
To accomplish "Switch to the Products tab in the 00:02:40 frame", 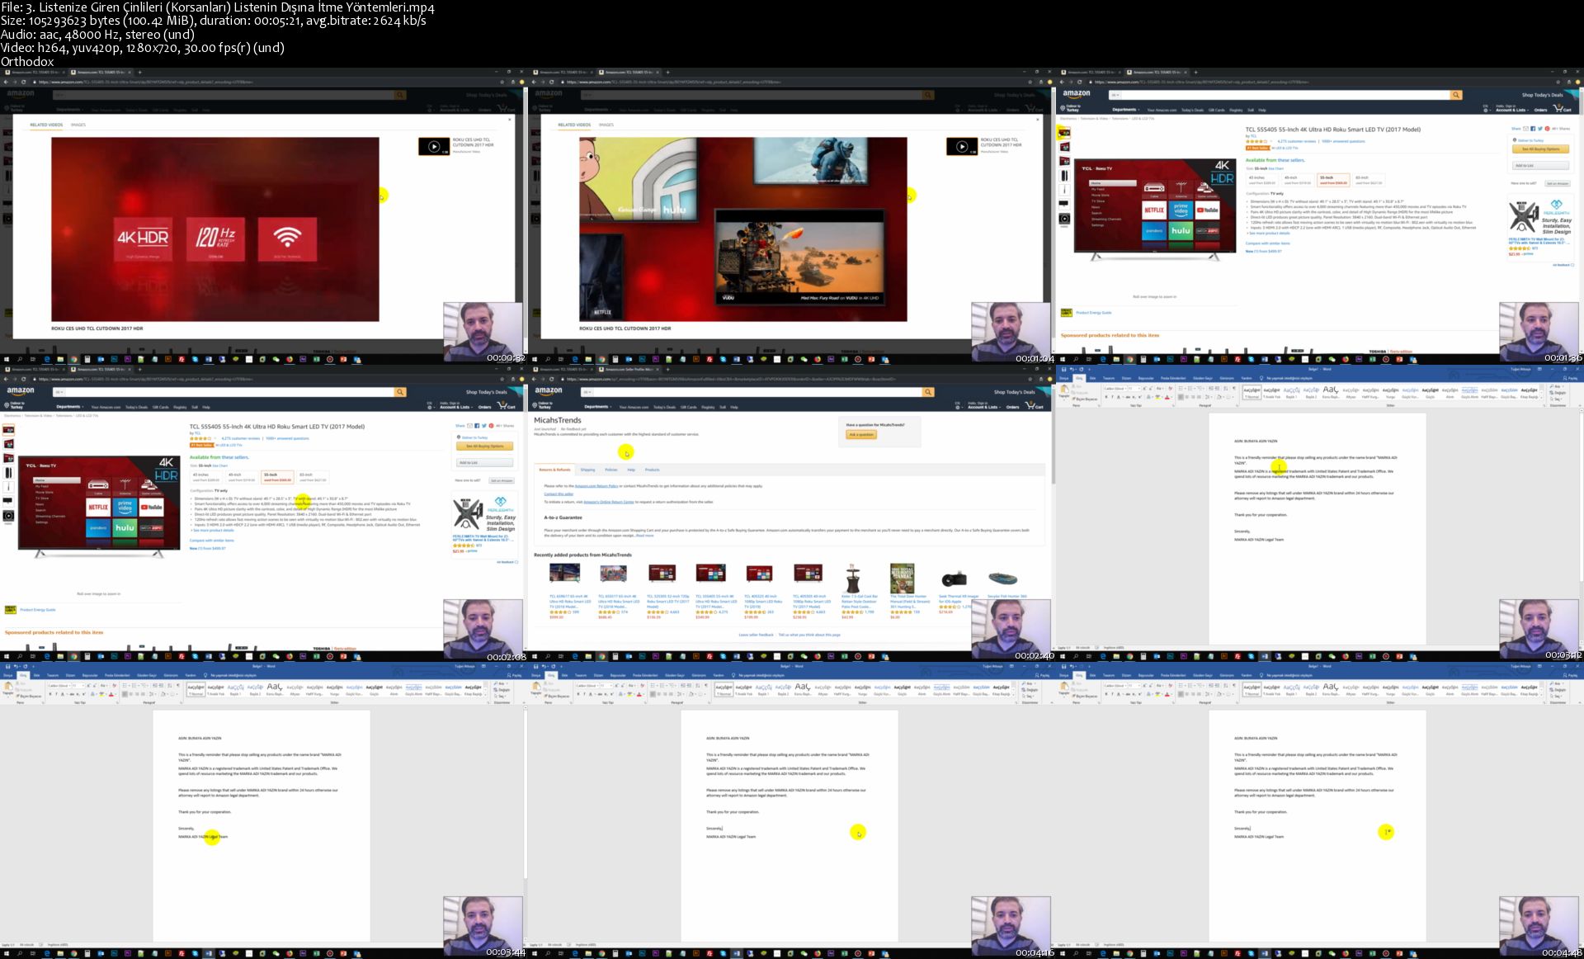I will pos(652,470).
